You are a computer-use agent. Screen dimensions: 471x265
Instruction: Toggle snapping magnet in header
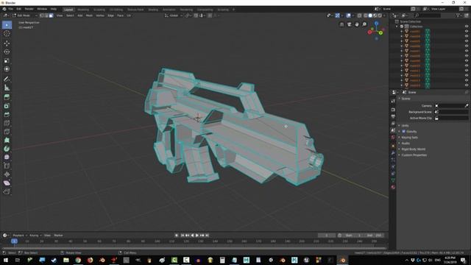coord(196,15)
